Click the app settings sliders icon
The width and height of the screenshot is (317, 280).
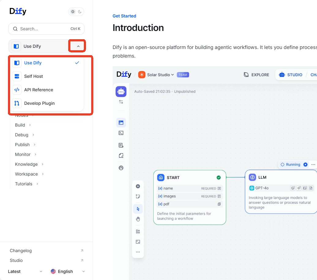click(x=121, y=102)
